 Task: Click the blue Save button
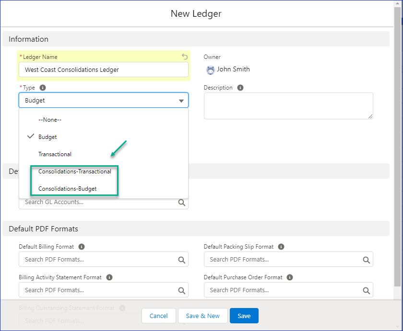pos(244,316)
